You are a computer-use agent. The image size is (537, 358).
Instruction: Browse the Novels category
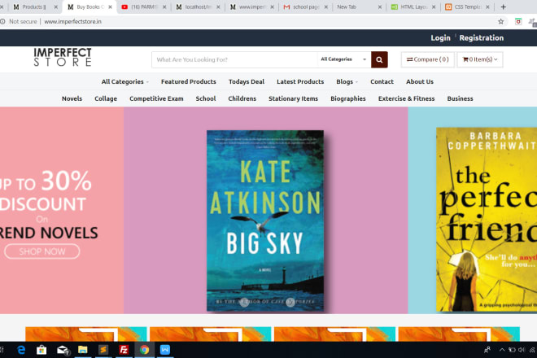pyautogui.click(x=72, y=98)
